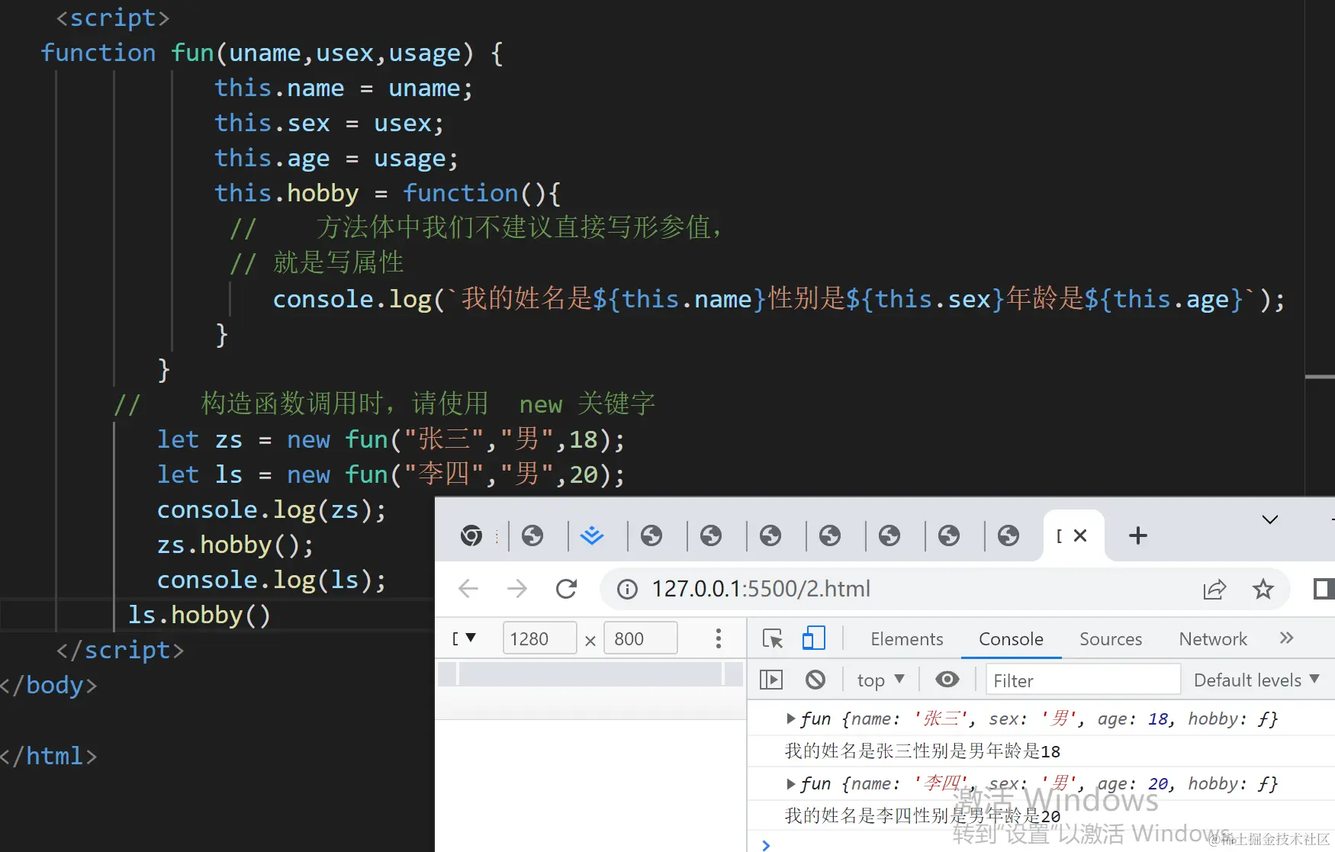Select the closing </html> tag in editor
The width and height of the screenshot is (1335, 852).
click(49, 757)
